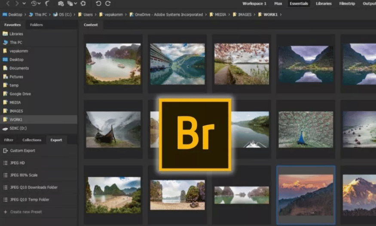
Task: Select WORK1 folder in Favorites
Action: tap(39, 120)
